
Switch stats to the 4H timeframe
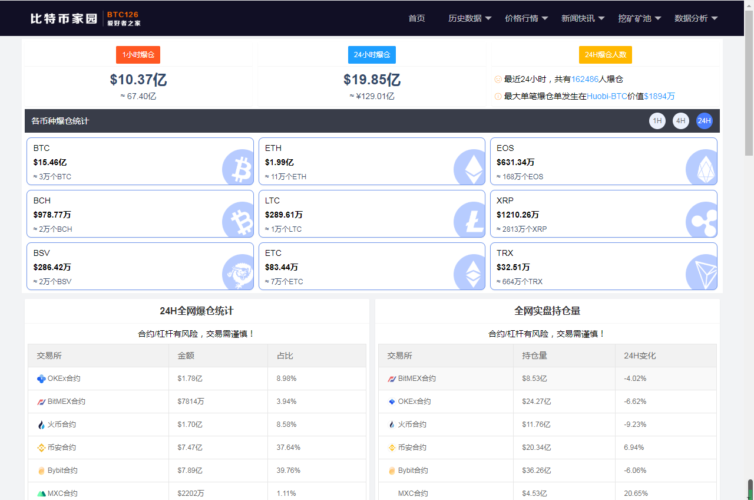(x=681, y=121)
